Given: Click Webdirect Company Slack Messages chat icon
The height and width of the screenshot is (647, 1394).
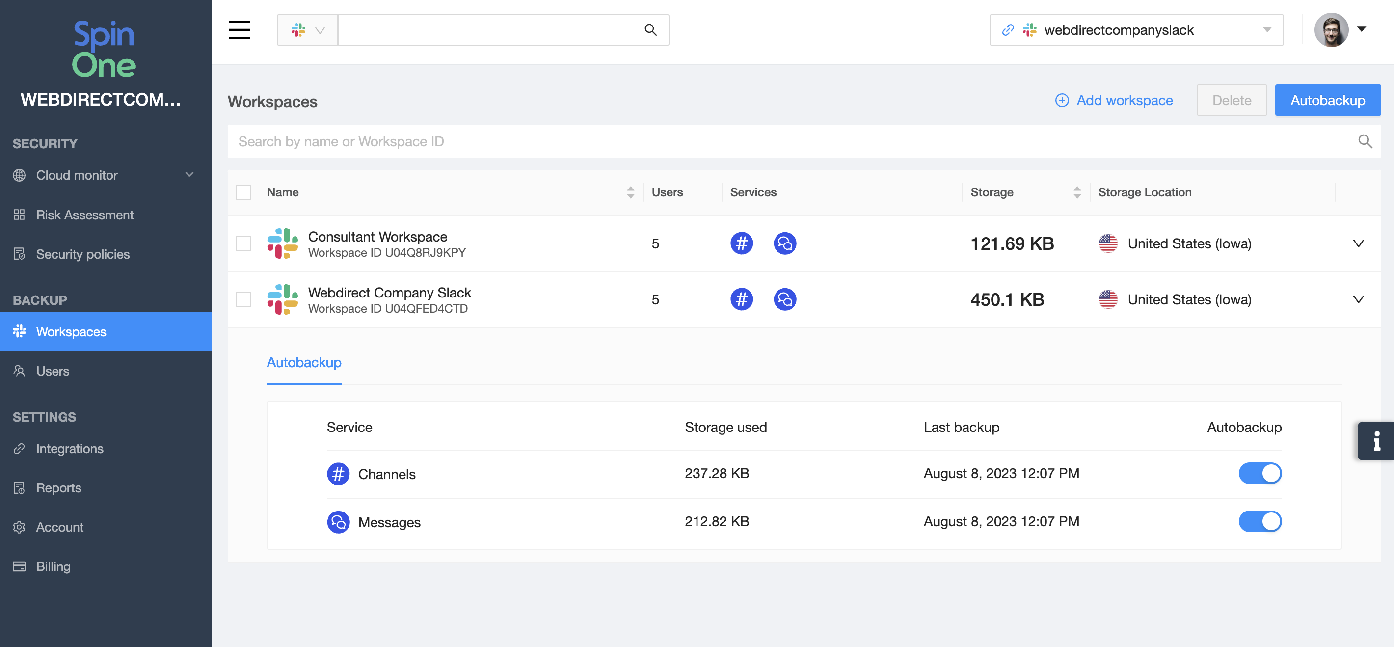Looking at the screenshot, I should tap(785, 299).
